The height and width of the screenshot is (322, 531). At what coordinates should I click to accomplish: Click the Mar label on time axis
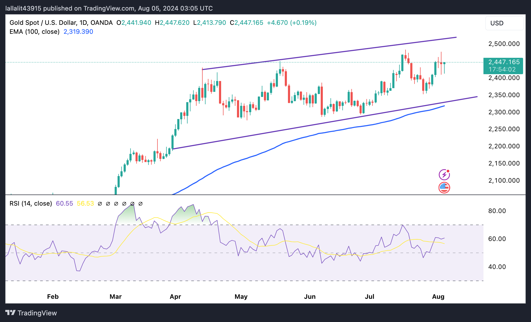115,296
